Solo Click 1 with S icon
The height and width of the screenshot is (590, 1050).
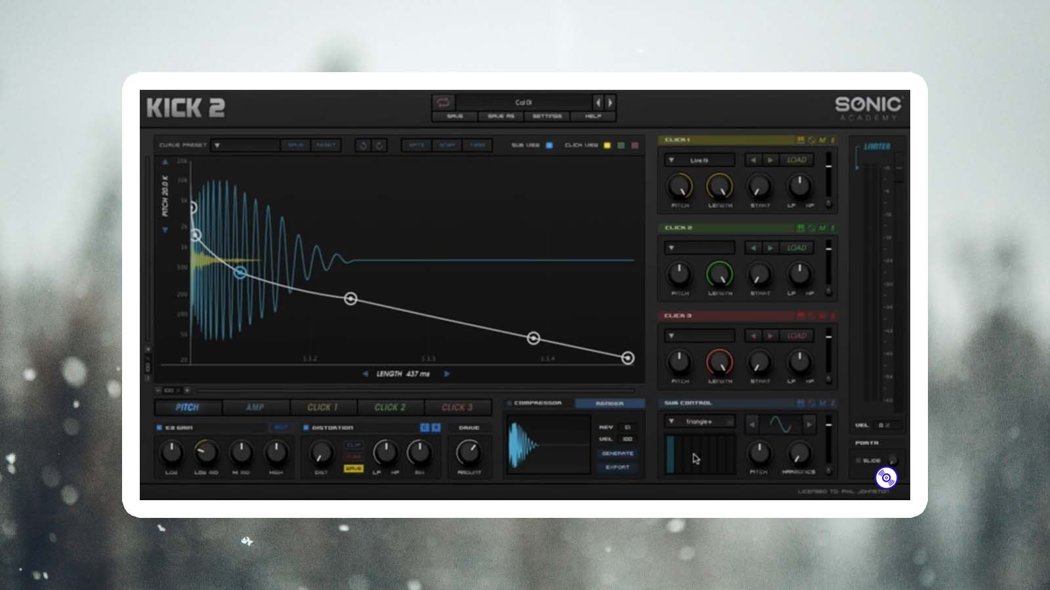(x=833, y=140)
